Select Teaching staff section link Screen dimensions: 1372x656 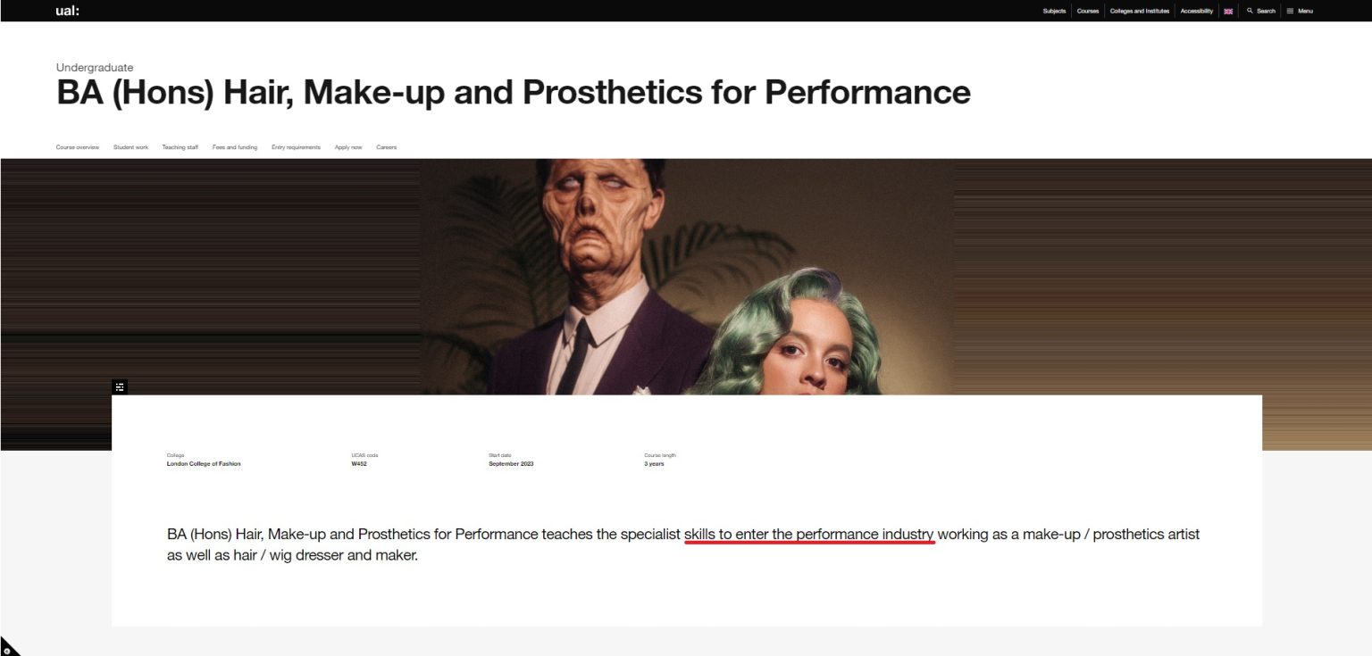(180, 147)
